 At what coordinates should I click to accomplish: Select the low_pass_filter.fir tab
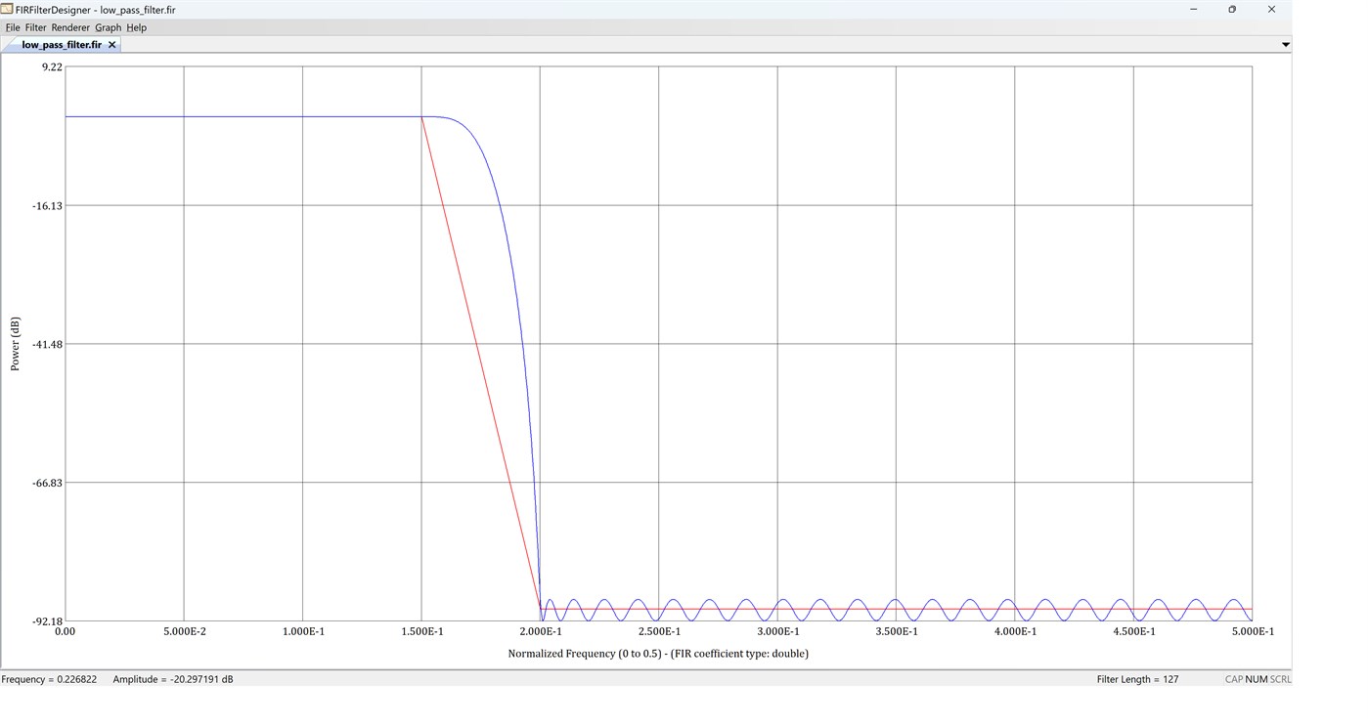(x=62, y=45)
